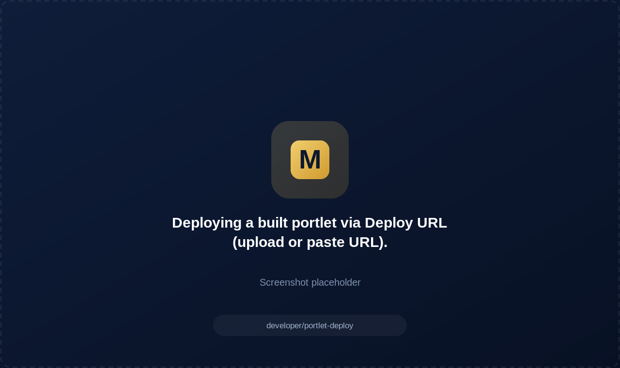
Task: Click the gold M logo icon
Action: coord(310,160)
